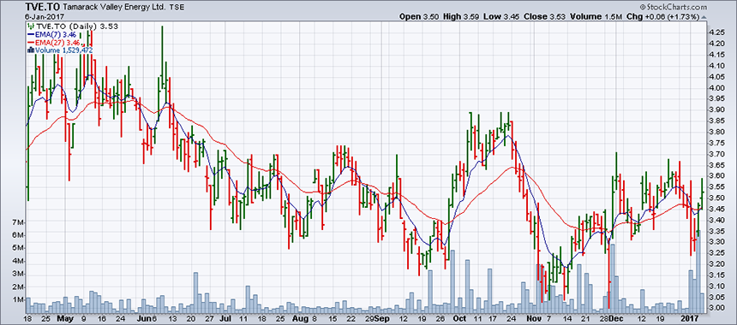
Task: Click the Nov month label on date axis
Action: tap(534, 318)
